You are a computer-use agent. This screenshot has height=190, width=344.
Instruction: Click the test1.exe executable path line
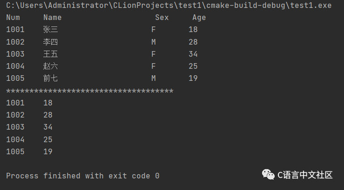click(x=169, y=5)
